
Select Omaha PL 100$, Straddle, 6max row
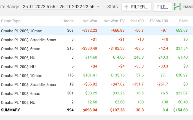click(28, 84)
